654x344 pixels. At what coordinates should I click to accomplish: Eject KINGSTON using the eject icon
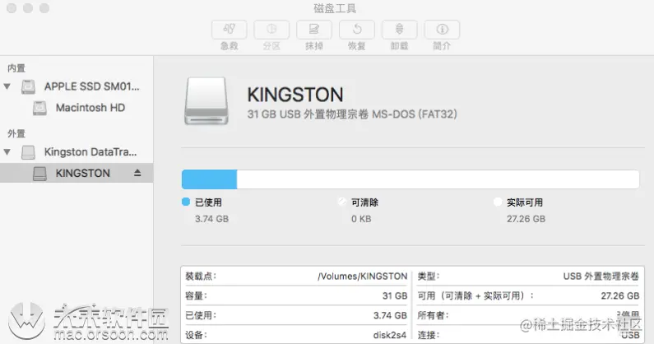[137, 173]
